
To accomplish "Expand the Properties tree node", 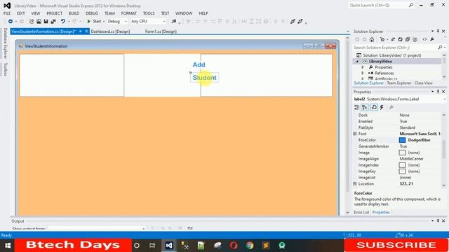I will pyautogui.click(x=363, y=67).
